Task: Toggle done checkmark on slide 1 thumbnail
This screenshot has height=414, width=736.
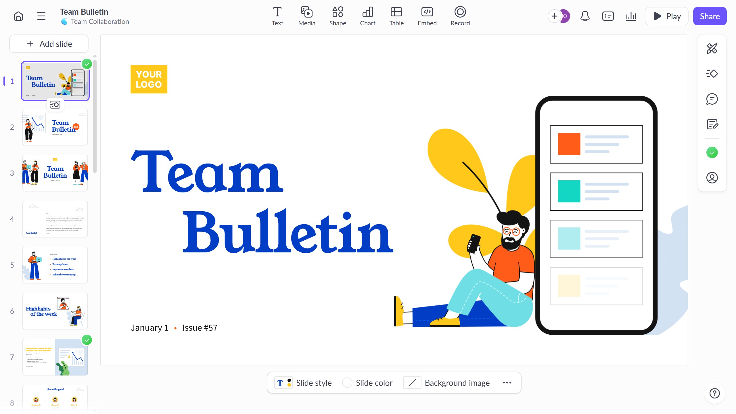Action: tap(87, 64)
